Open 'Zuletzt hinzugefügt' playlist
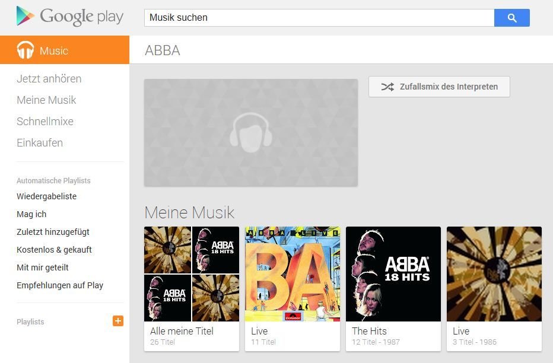553x363 pixels. pyautogui.click(x=53, y=232)
